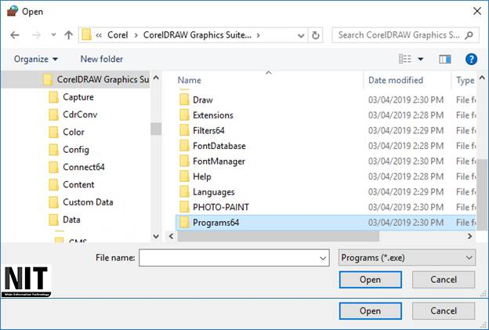Open the view options dropdown arrow
The height and width of the screenshot is (330, 489).
click(420, 59)
